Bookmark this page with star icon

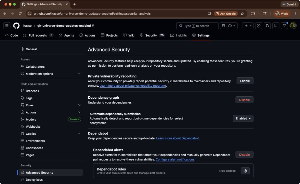(242, 14)
